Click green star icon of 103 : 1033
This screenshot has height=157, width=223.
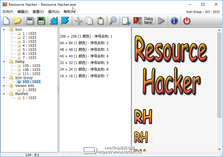19,82
